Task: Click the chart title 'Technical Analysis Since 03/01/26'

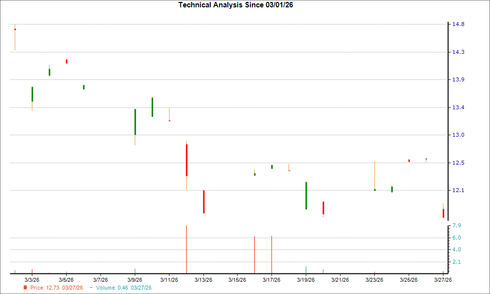Action: click(239, 5)
